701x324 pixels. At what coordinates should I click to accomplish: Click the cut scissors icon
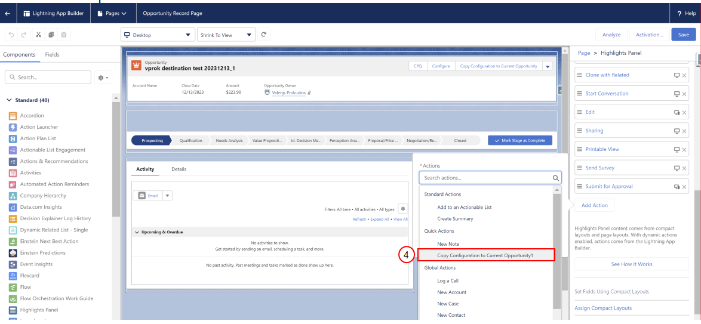click(x=38, y=35)
